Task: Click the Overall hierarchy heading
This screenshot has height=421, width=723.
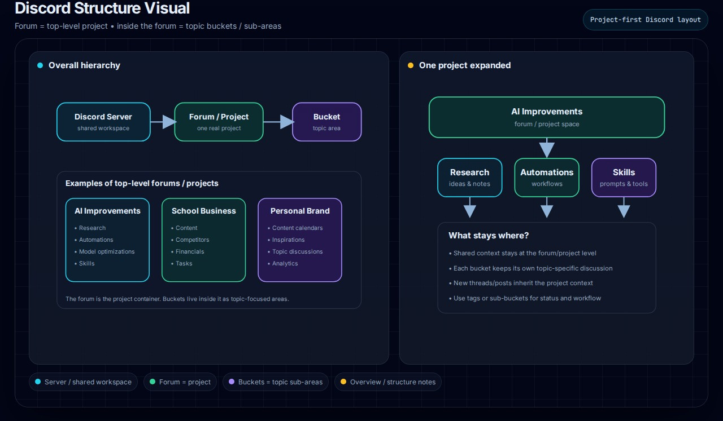Action: click(x=84, y=65)
